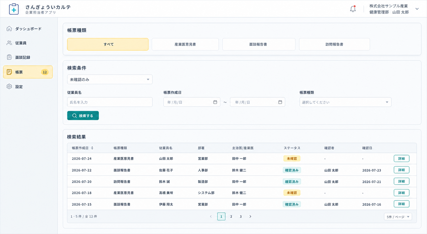Click the end date field
The image size is (427, 234).
coord(258,102)
